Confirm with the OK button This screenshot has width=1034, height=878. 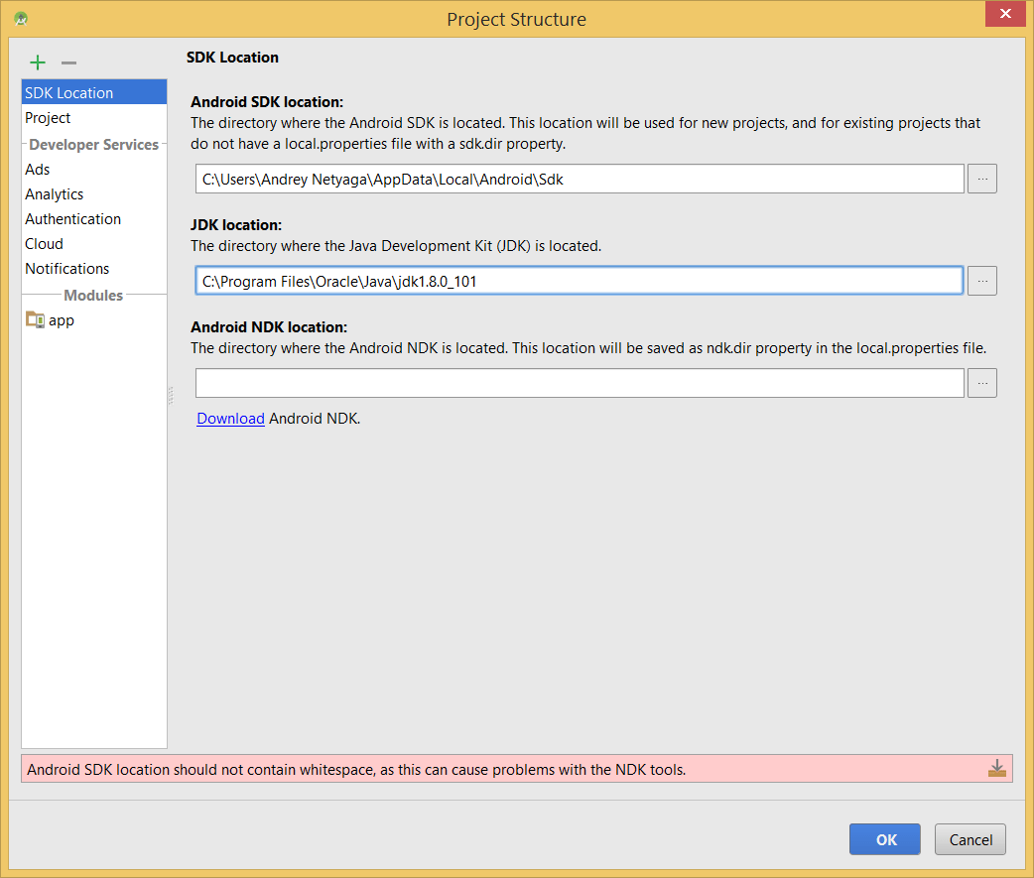pyautogui.click(x=885, y=839)
